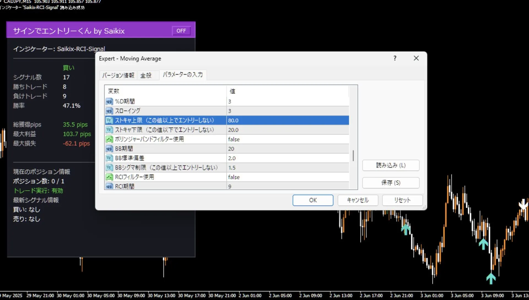Screen dimensions: 529x300
Task: Click the ½ icon beside BBシグマ制限
Action: (x=109, y=167)
